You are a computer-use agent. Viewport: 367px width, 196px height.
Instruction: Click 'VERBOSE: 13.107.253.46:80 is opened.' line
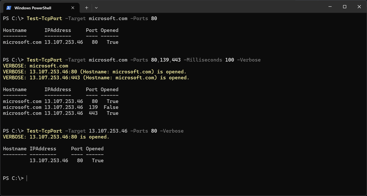(56, 137)
